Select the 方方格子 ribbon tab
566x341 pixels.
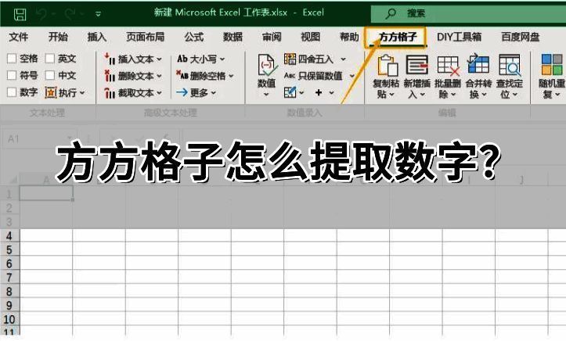pyautogui.click(x=398, y=37)
